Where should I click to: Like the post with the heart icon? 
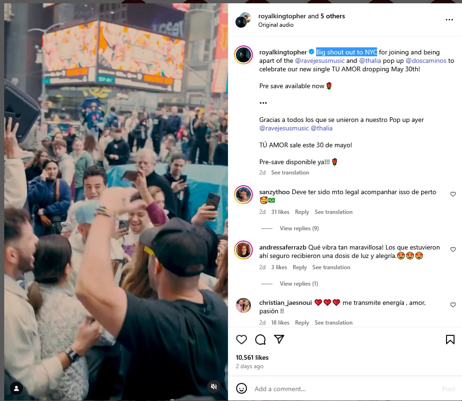coord(241,340)
